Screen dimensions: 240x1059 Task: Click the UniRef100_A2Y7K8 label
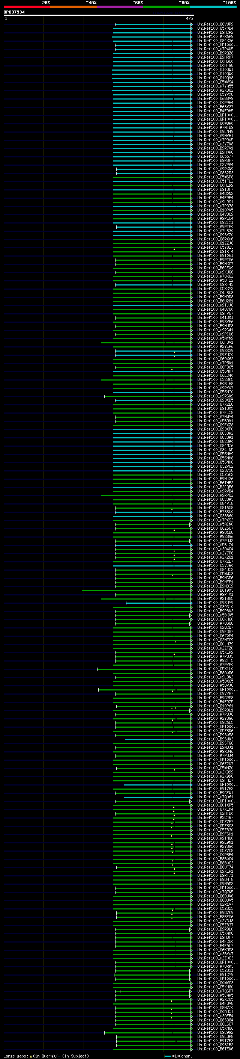[215, 144]
